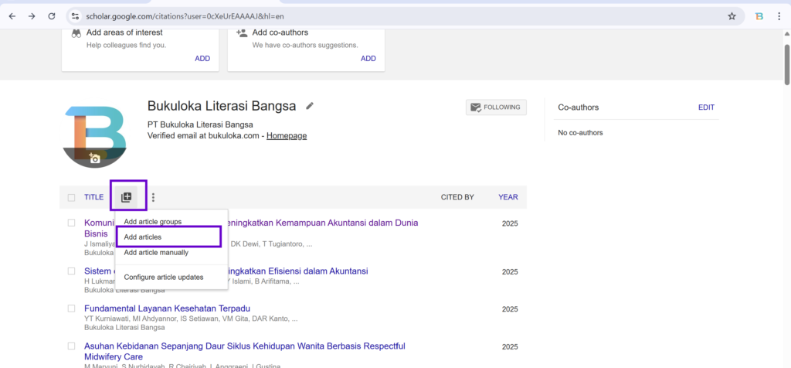Select the Asuhan Kebidanan article checkbox
The height and width of the screenshot is (368, 791).
pyautogui.click(x=71, y=346)
